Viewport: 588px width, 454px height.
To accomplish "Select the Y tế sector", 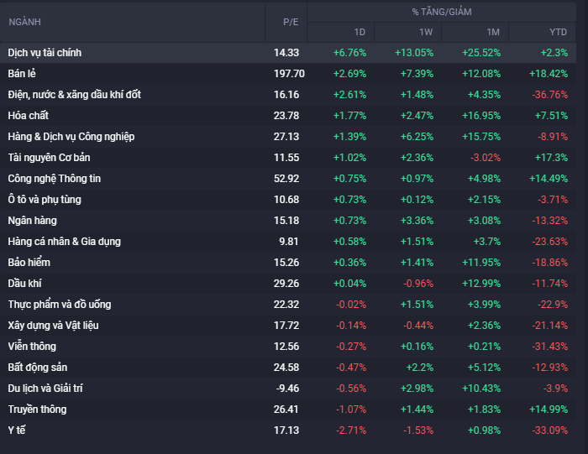I will 18,431.
